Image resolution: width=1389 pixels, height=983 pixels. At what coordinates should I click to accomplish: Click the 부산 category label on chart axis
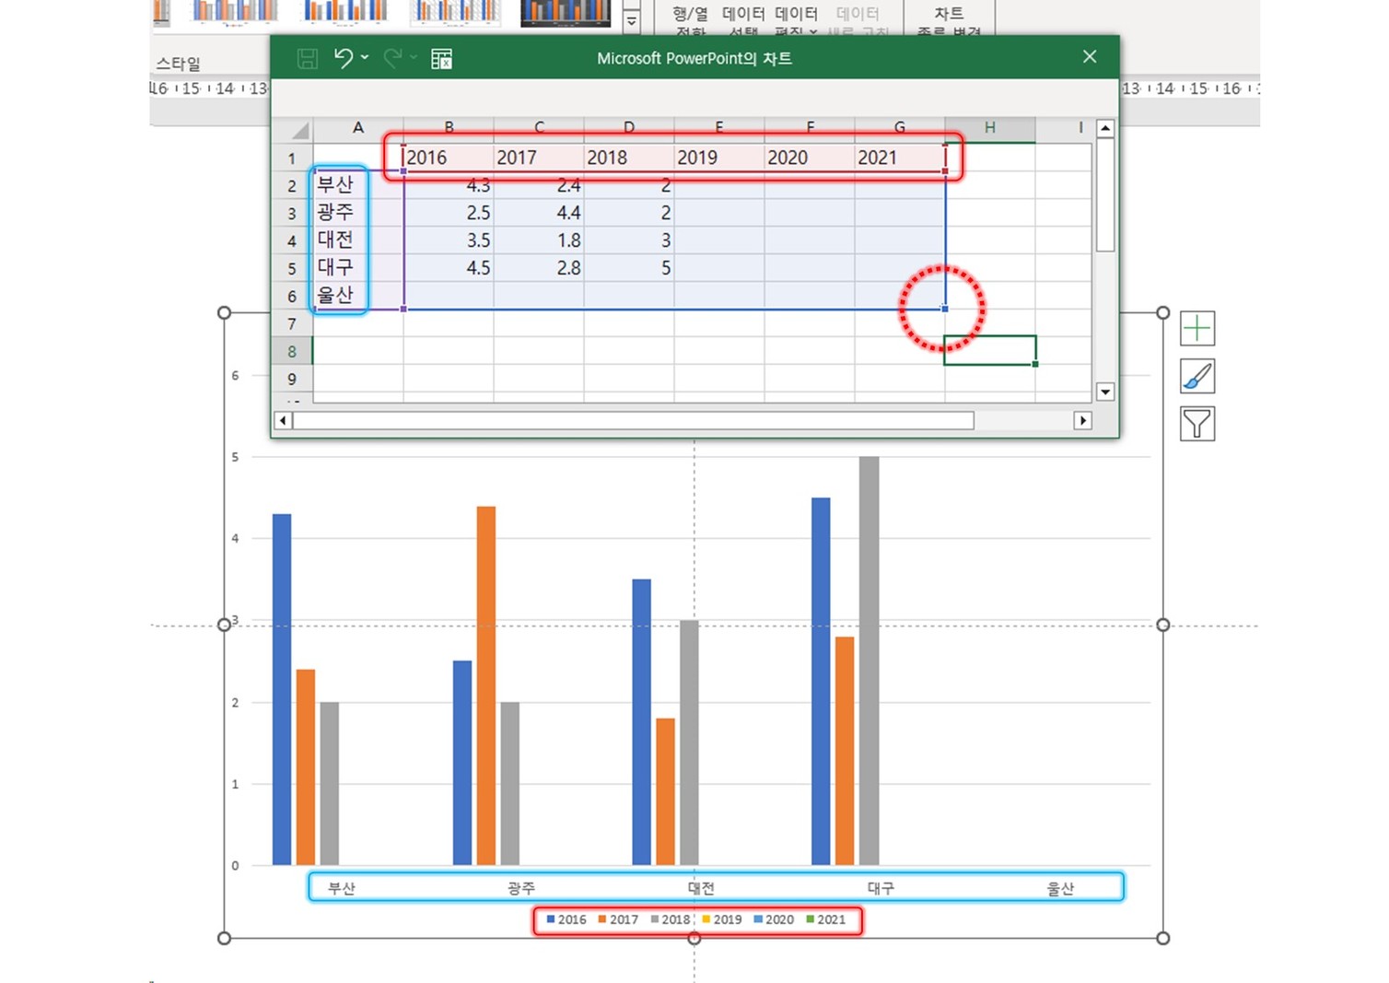click(342, 888)
